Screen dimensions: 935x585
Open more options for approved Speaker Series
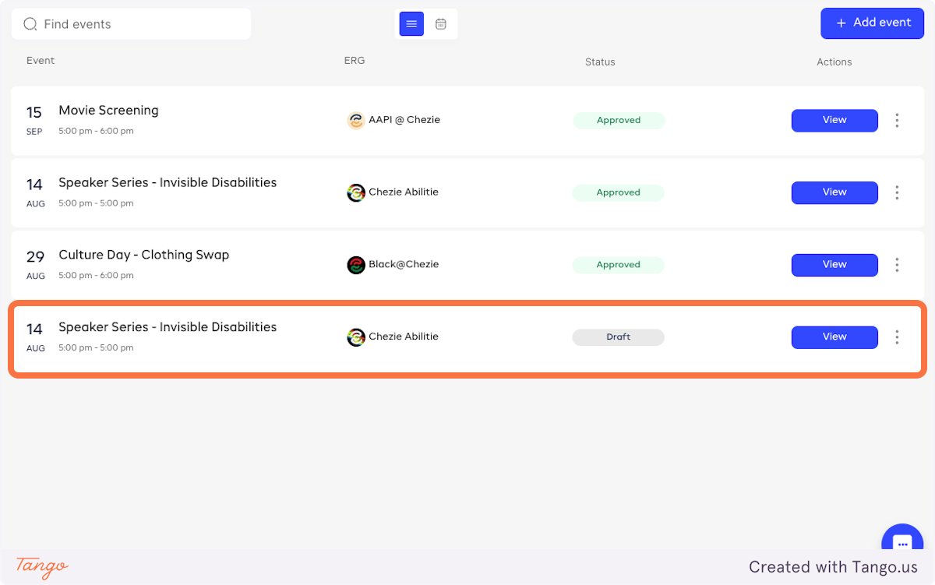pos(897,192)
